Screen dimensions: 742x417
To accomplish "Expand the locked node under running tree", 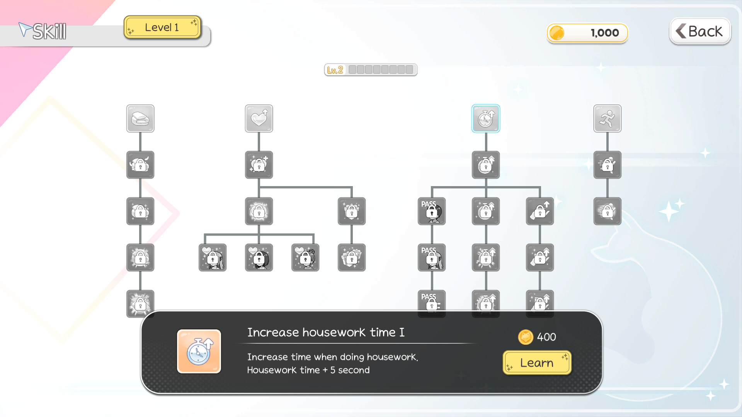I will coord(607,164).
